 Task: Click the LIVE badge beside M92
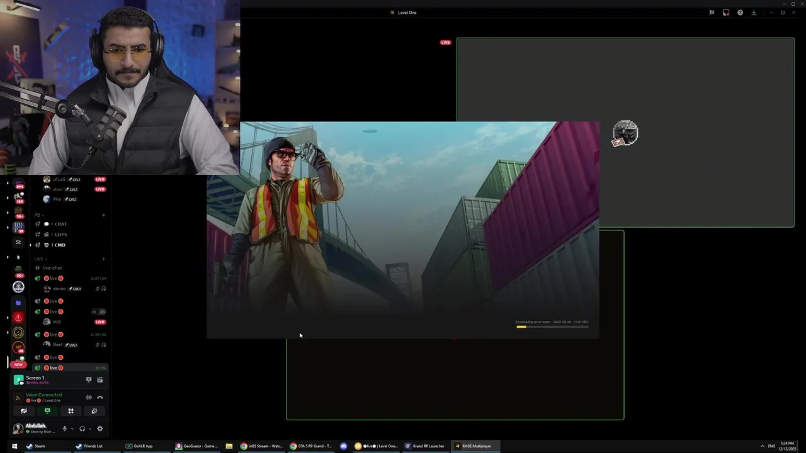100,322
